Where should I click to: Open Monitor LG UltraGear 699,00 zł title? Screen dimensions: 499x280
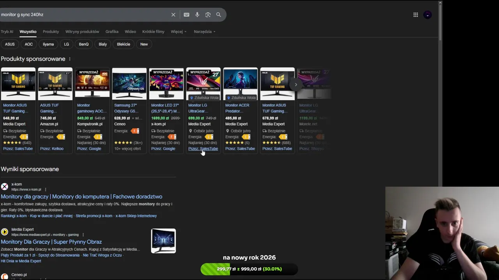(x=198, y=108)
